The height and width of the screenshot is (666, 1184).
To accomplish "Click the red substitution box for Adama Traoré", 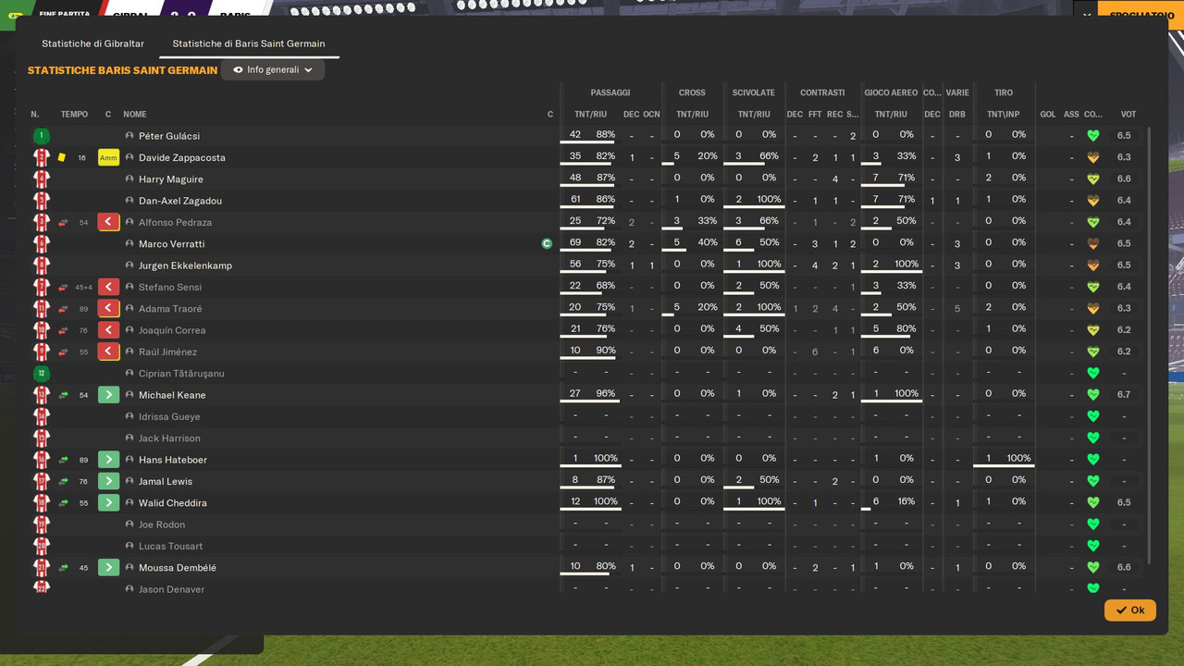I will (109, 309).
